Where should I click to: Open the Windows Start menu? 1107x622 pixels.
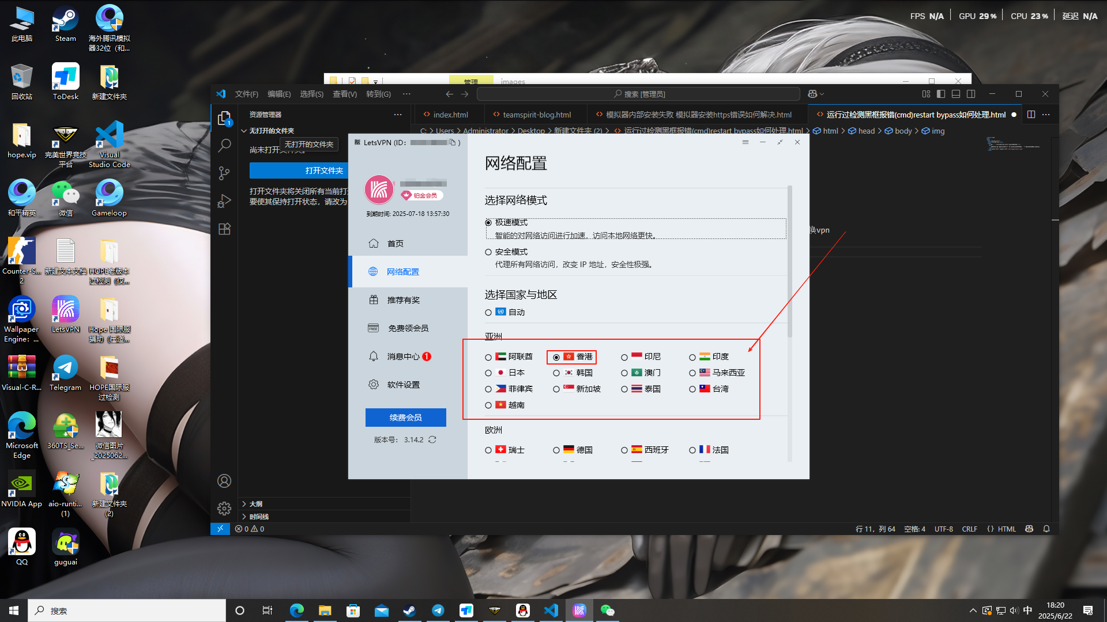pyautogui.click(x=14, y=610)
